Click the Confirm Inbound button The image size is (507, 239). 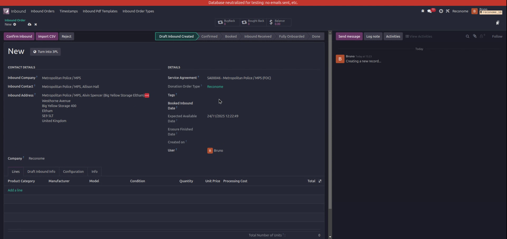[19, 36]
